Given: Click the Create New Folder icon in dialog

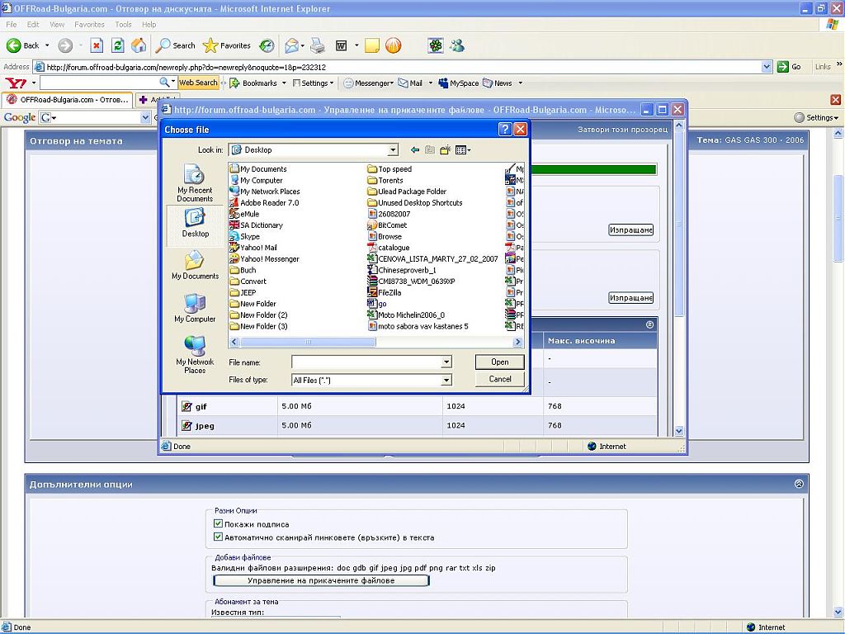Looking at the screenshot, I should [x=446, y=150].
